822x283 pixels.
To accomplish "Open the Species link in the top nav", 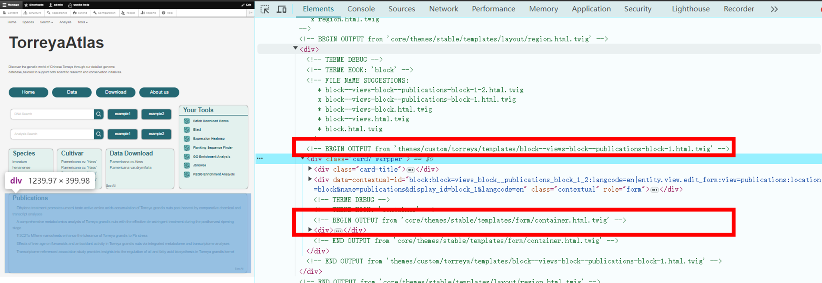I will 28,22.
